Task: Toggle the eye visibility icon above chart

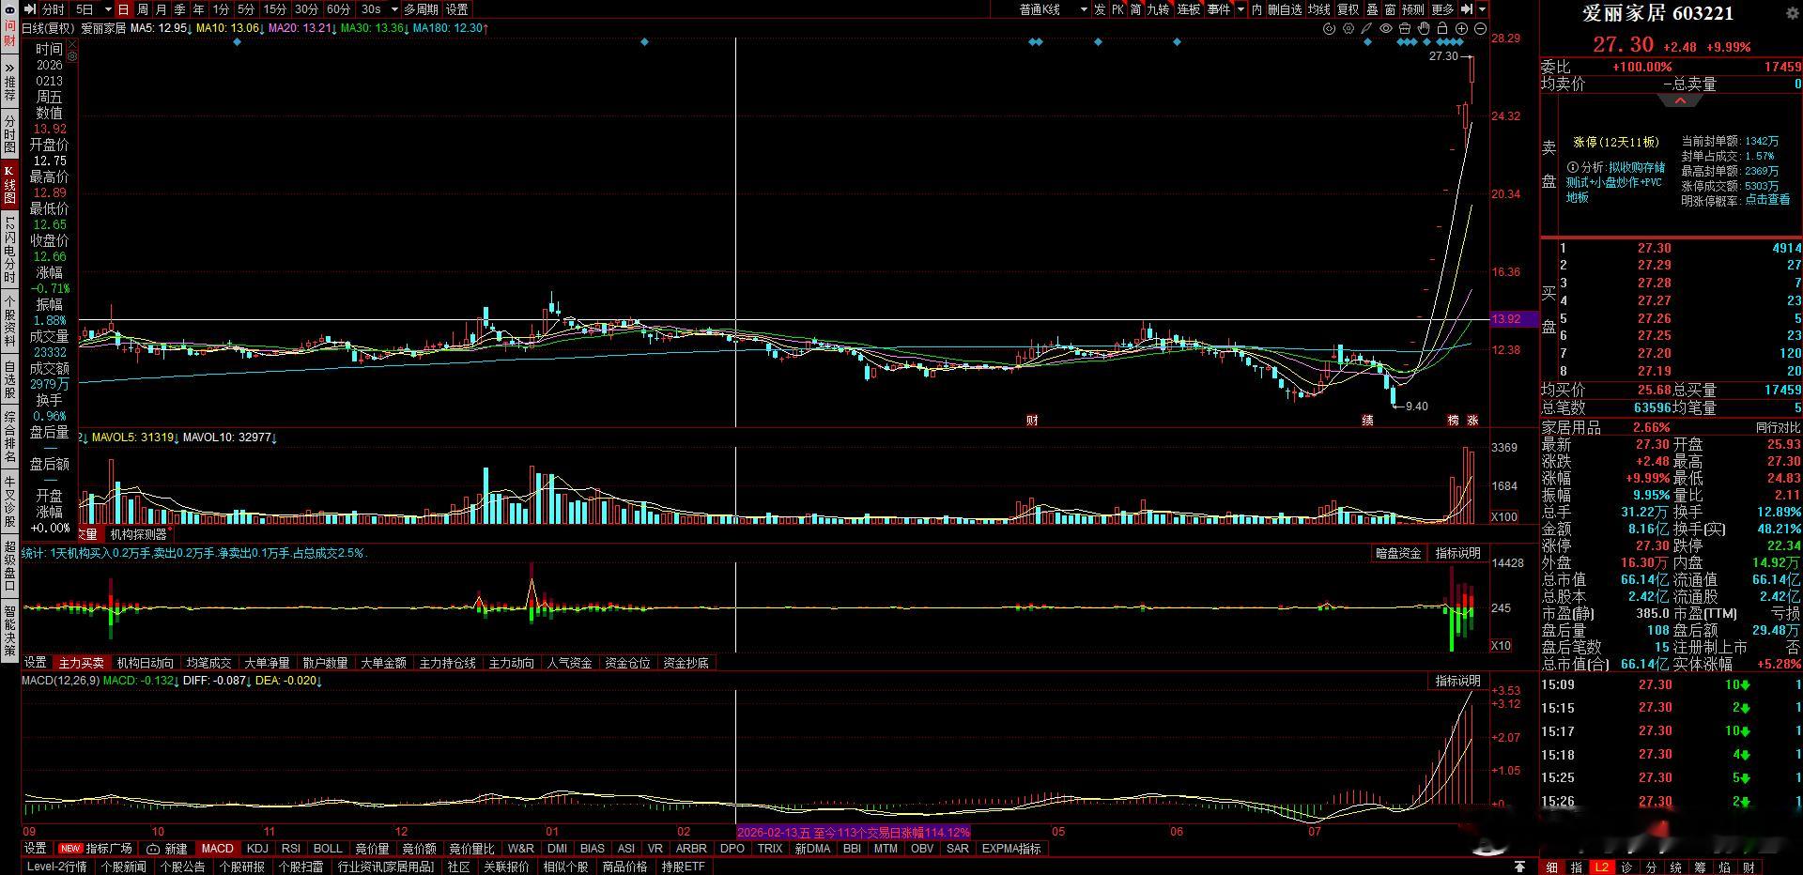Action: pyautogui.click(x=1386, y=29)
